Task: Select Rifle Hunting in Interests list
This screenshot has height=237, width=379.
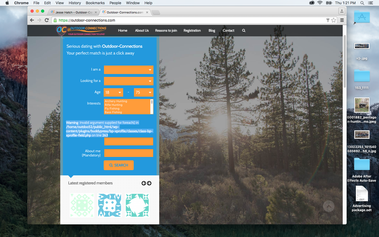Action: [x=114, y=105]
